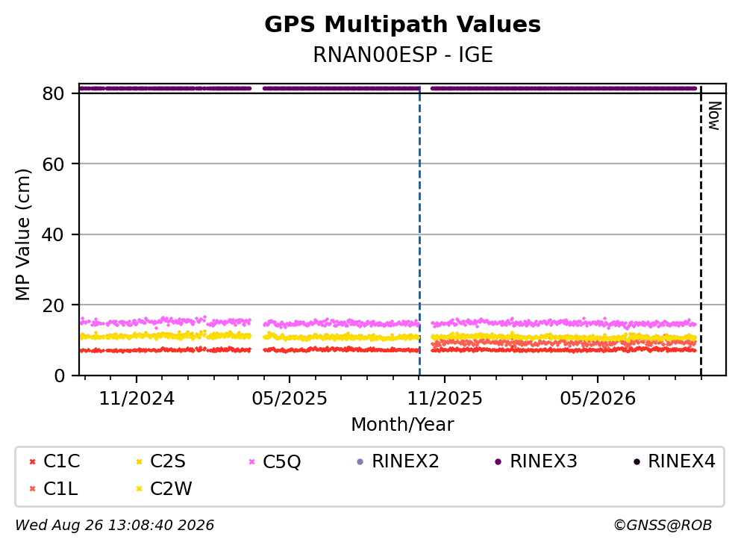Viewport: 741px width, 548px height.
Task: Click the RINEX2 legend dot
Action: 360,462
